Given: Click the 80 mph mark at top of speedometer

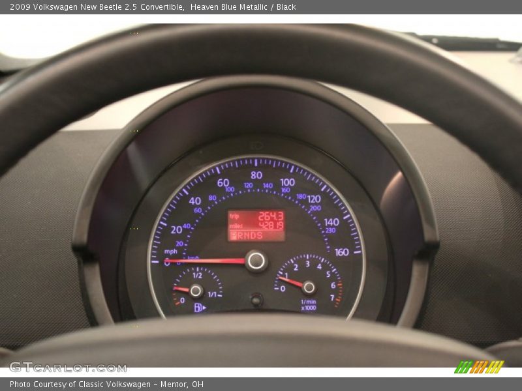Looking at the screenshot, I should point(256,175).
